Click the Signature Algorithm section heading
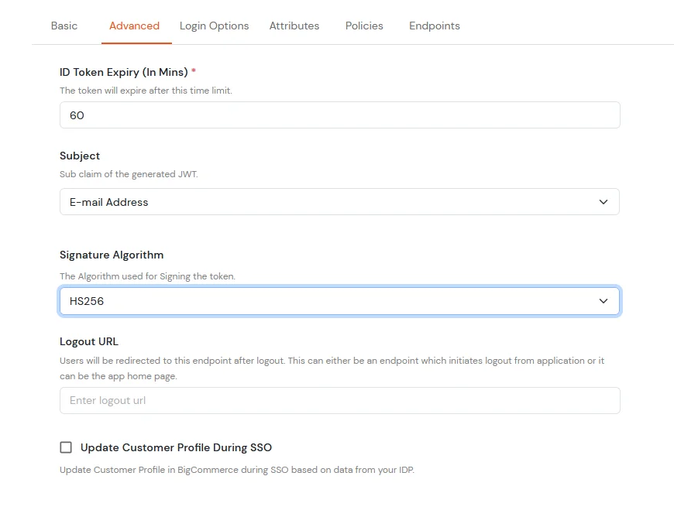674x517 pixels. tap(111, 255)
